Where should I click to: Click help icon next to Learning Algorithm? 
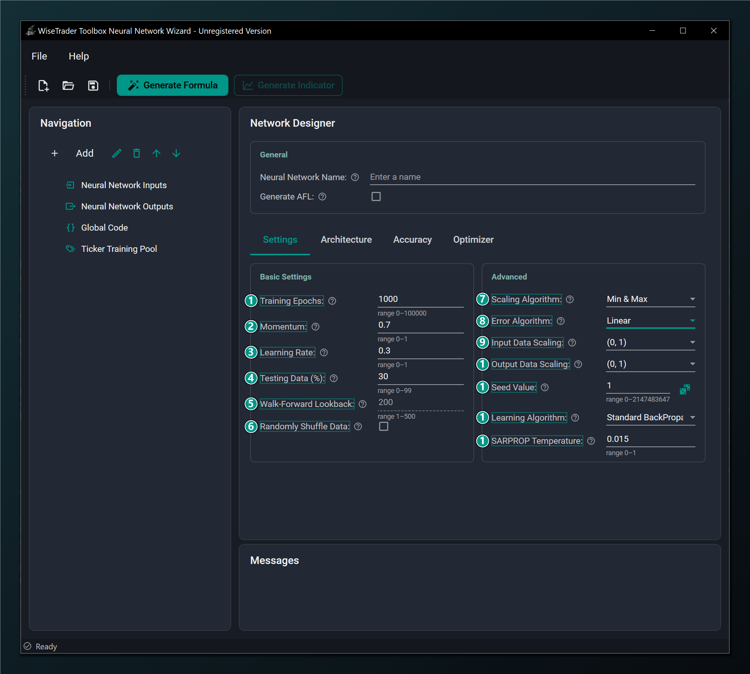(x=575, y=418)
